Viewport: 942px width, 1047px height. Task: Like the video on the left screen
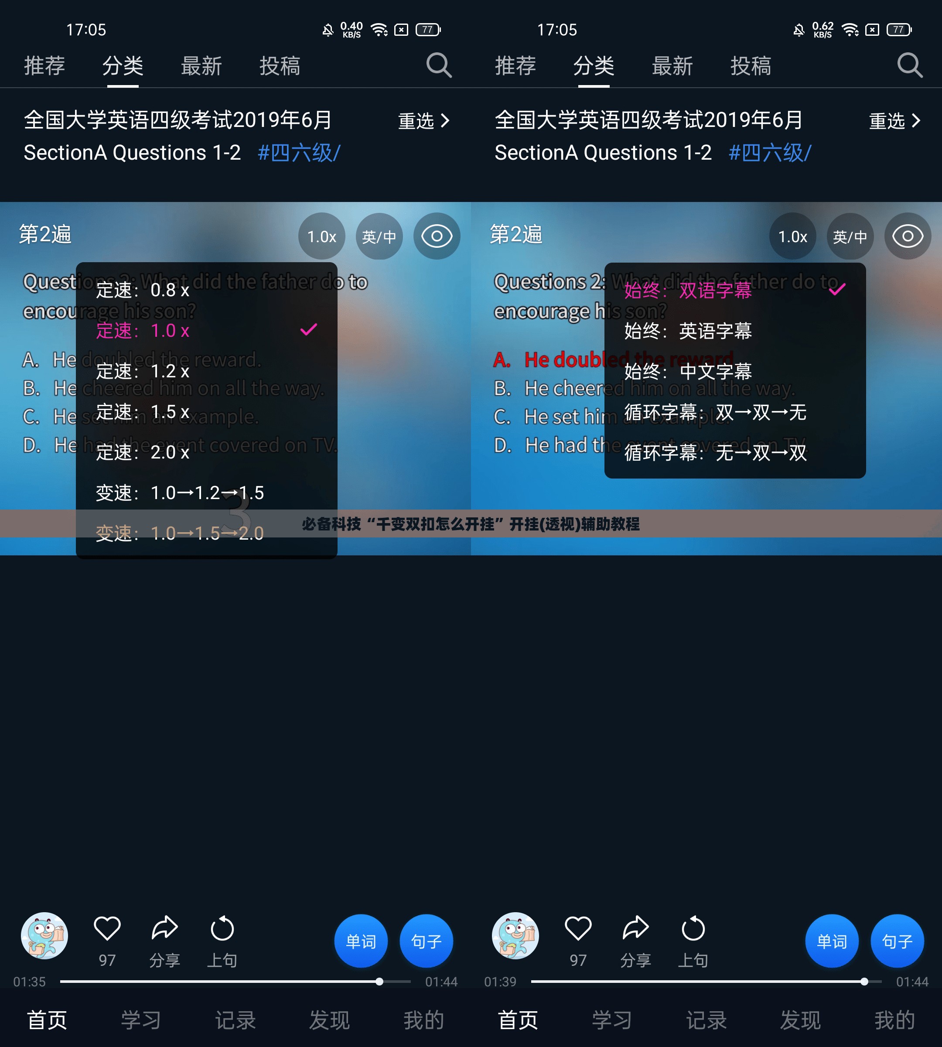pos(107,928)
